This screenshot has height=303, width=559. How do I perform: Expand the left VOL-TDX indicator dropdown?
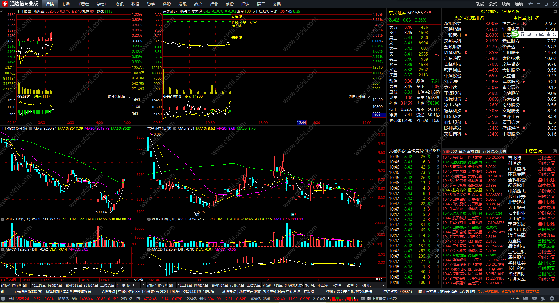(x=3, y=219)
